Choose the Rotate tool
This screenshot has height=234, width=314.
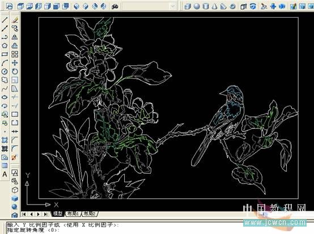15,72
